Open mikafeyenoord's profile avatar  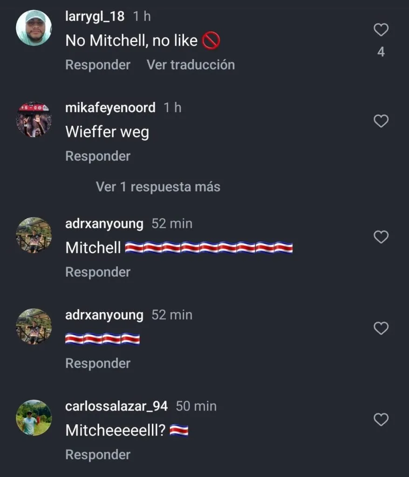pos(34,119)
